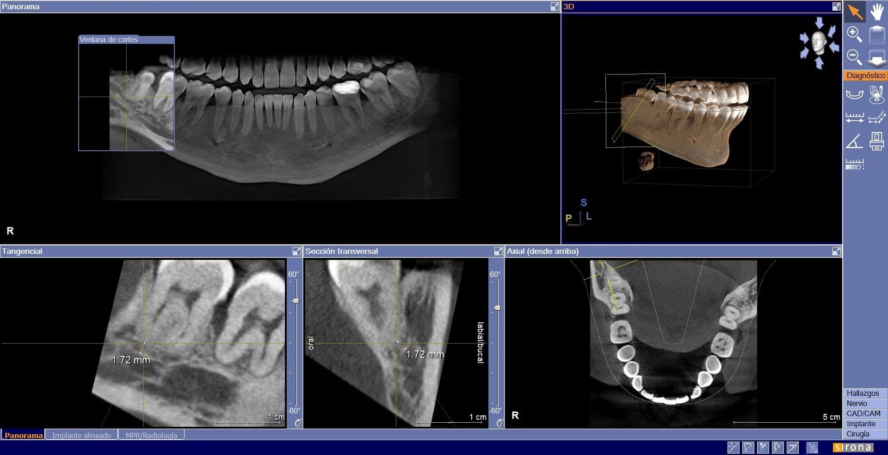The image size is (888, 455).
Task: Expand the Panorama view to full size
Action: pyautogui.click(x=555, y=6)
